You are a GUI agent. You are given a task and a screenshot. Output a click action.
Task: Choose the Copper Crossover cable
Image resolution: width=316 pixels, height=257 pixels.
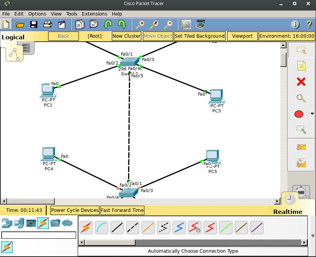coord(132,227)
